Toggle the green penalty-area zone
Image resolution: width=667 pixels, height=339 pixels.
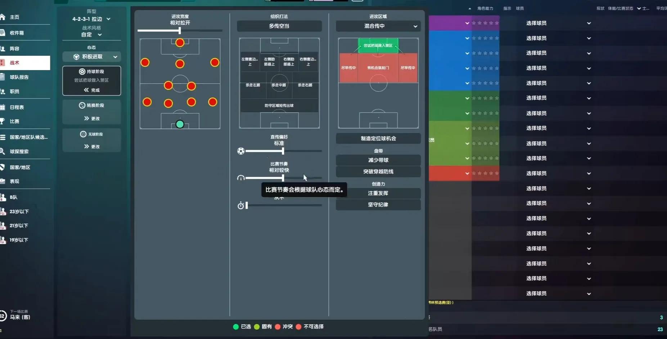click(378, 46)
